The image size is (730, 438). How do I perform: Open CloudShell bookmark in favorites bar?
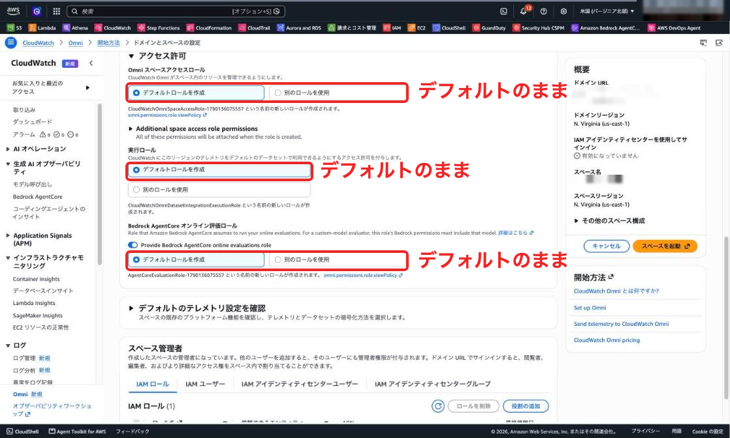(x=449, y=28)
